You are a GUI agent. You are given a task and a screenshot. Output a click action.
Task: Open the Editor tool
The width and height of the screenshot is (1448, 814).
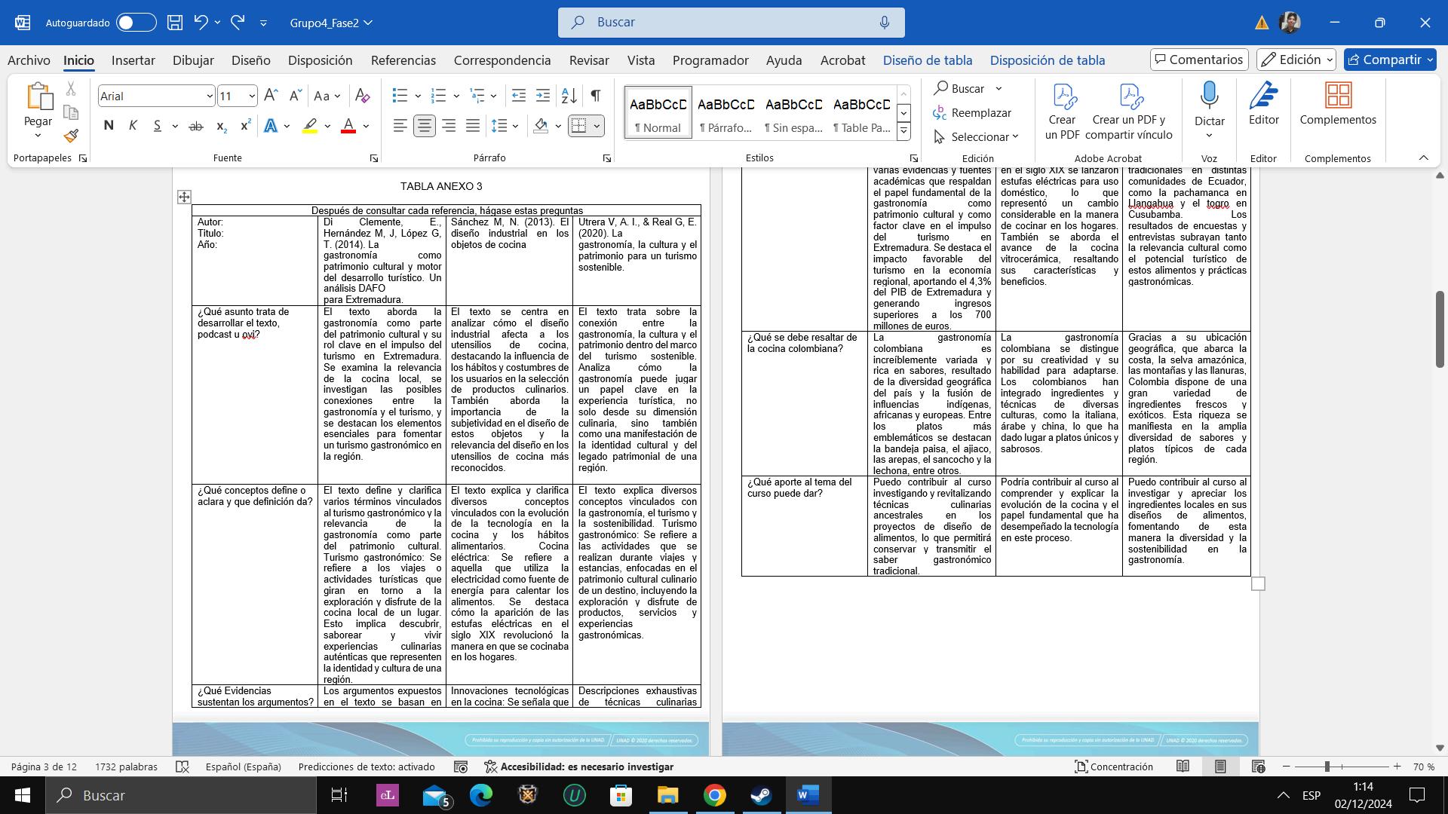pos(1263,104)
